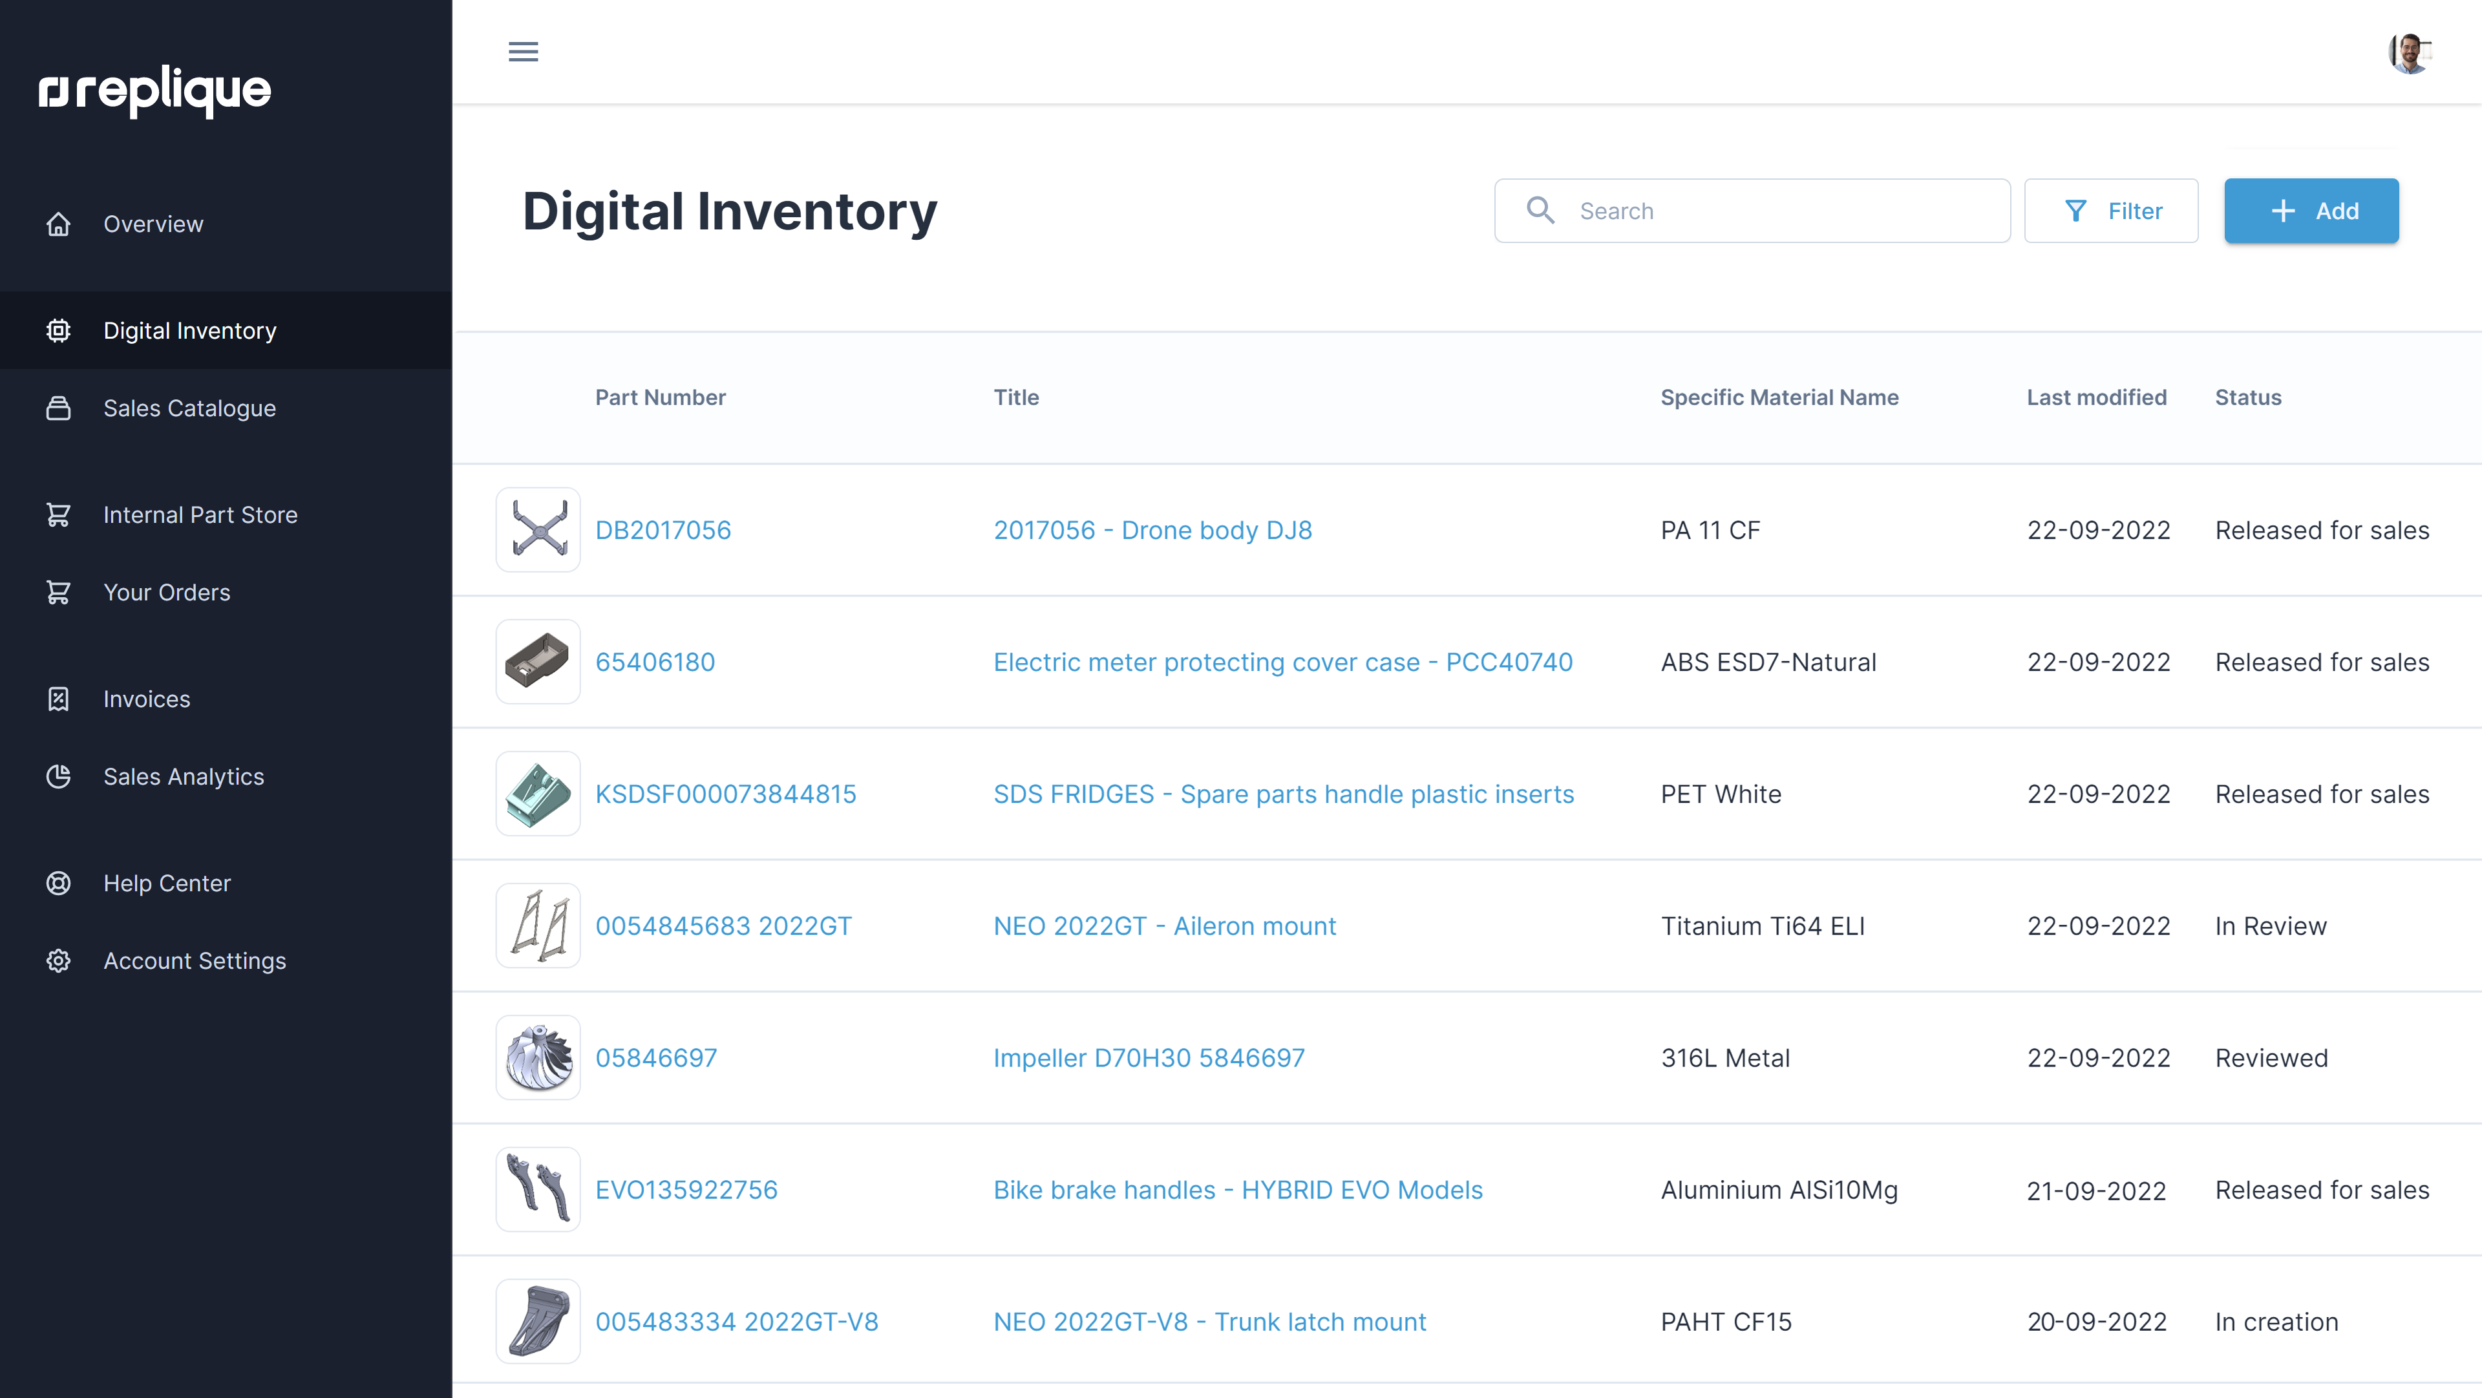2482x1398 pixels.
Task: Click the electric meter cover case thumbnail
Action: pyautogui.click(x=538, y=662)
